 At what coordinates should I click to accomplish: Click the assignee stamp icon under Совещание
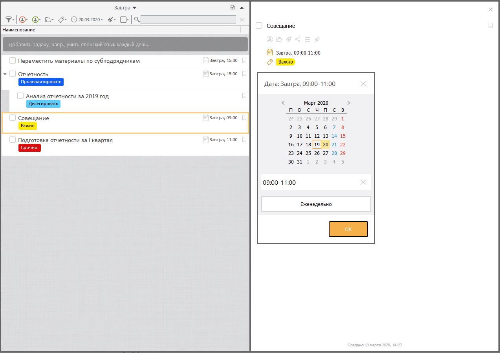269,39
